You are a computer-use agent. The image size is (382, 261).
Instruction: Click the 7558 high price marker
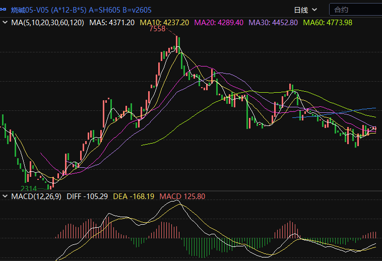tap(157, 29)
